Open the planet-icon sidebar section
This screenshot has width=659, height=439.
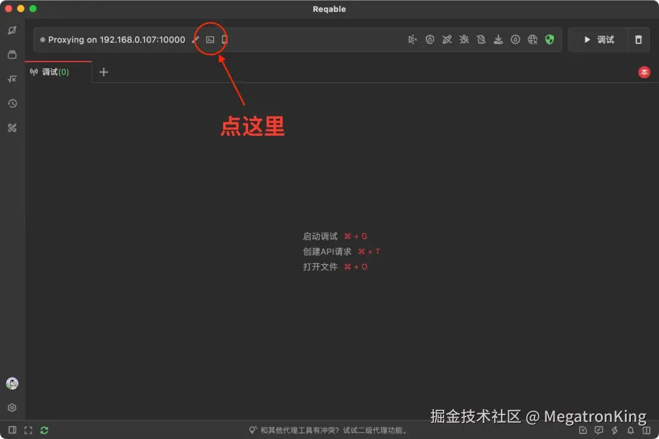[12, 30]
